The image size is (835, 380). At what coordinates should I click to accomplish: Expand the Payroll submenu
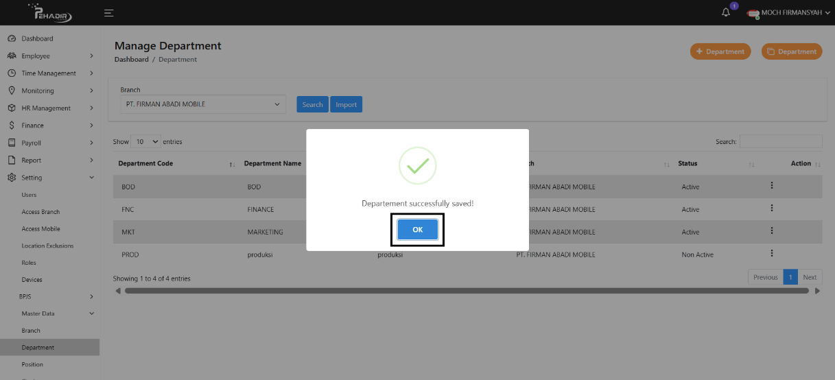[x=92, y=143]
